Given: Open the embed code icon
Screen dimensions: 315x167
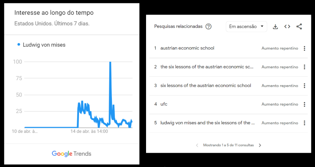Looking at the screenshot, I should [x=287, y=27].
